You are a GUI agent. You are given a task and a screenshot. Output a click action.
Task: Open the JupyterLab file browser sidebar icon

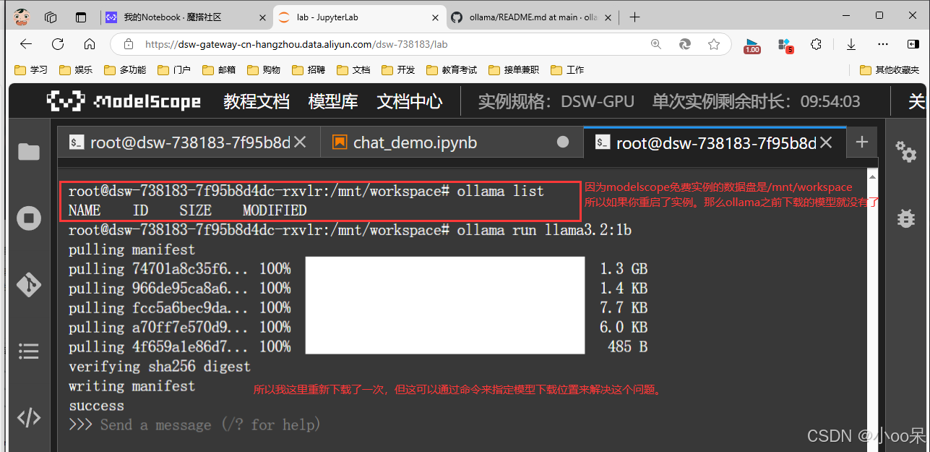(29, 151)
